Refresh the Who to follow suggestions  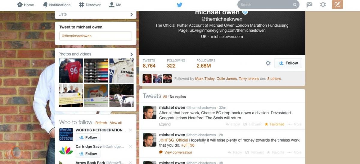pyautogui.click(x=101, y=123)
